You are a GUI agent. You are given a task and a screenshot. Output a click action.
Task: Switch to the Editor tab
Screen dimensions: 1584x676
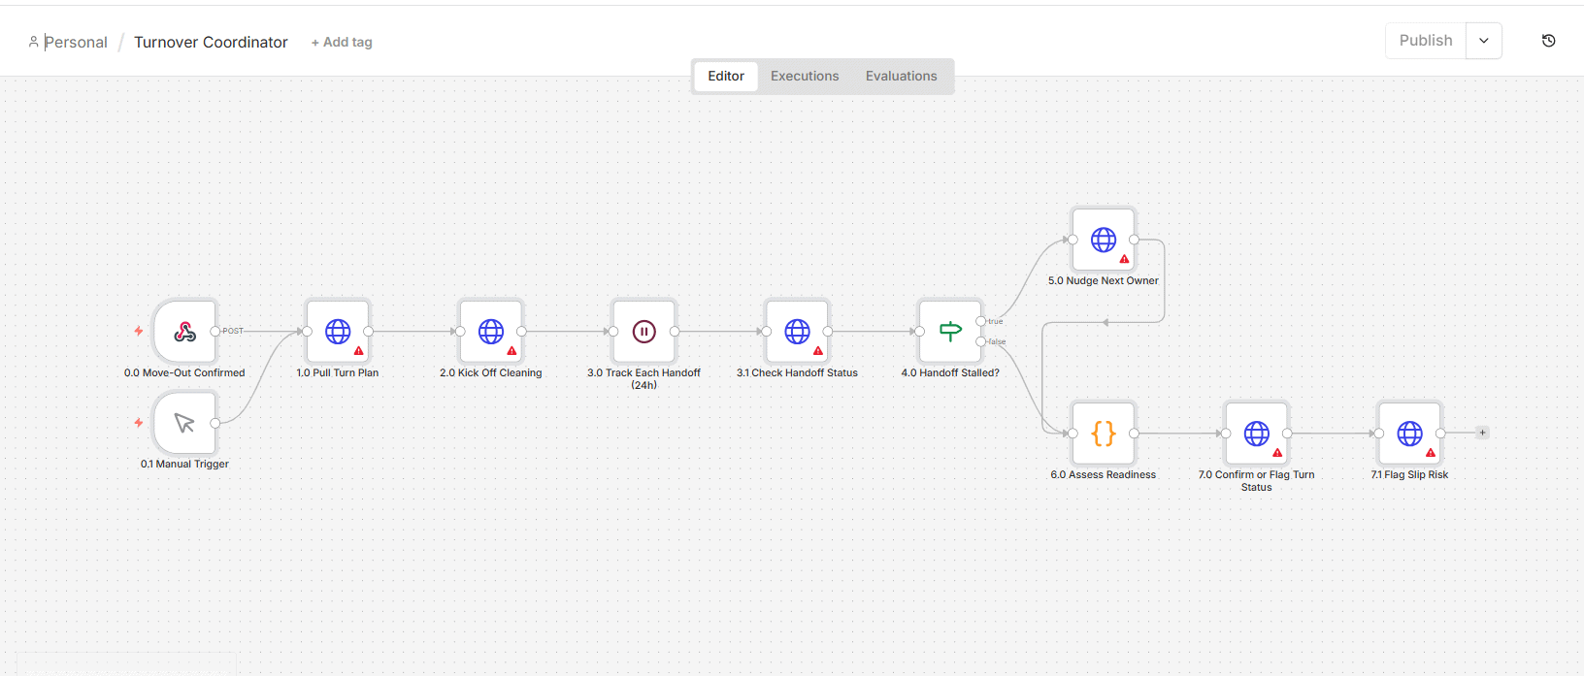click(x=726, y=77)
